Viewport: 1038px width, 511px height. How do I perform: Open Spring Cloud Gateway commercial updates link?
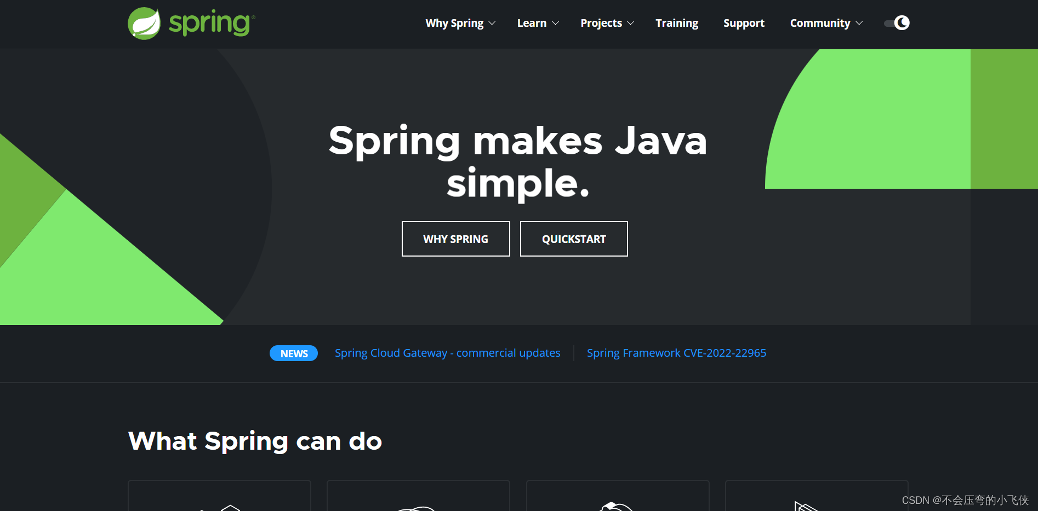(448, 353)
